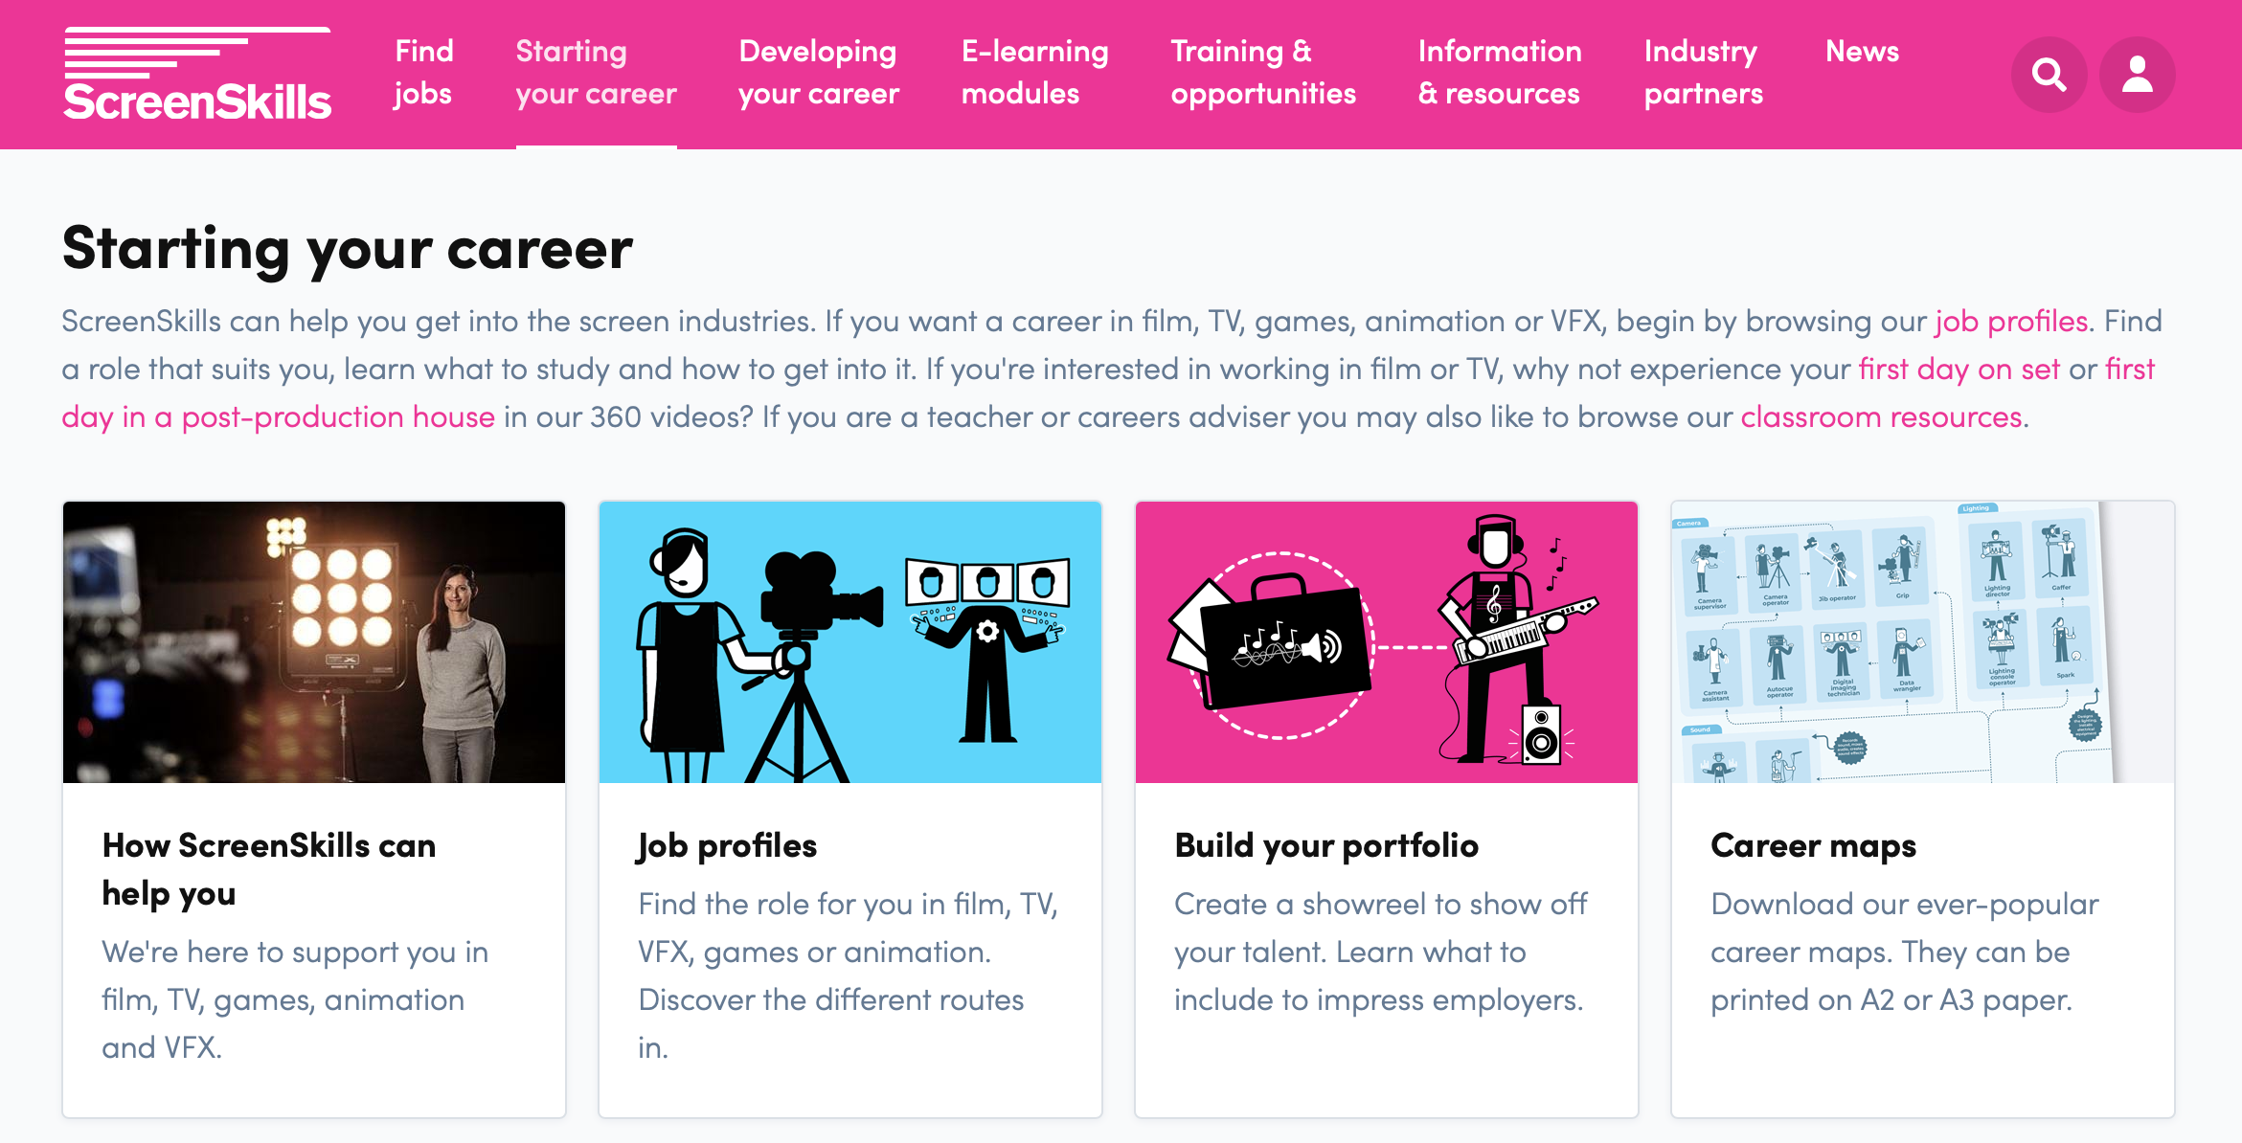Click the ScreenSkills logo
Viewport: 2242px width, 1143px height.
(197, 75)
